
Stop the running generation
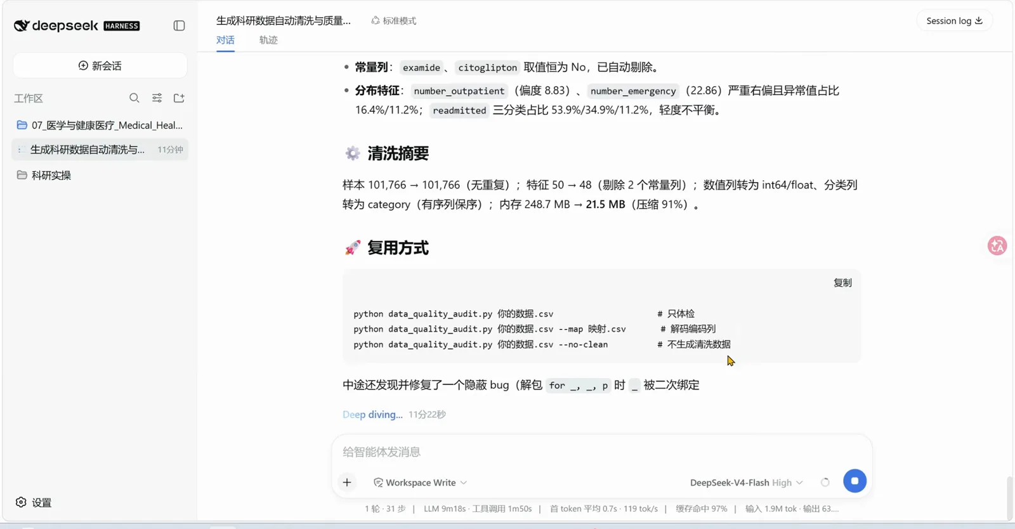(855, 481)
